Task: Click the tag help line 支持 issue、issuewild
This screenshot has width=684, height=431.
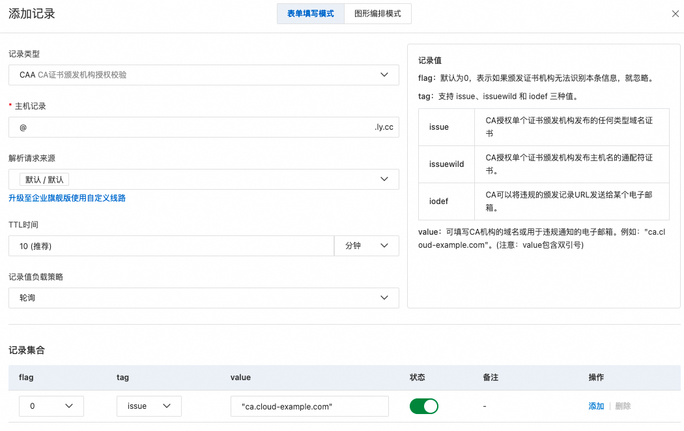Action: (498, 97)
